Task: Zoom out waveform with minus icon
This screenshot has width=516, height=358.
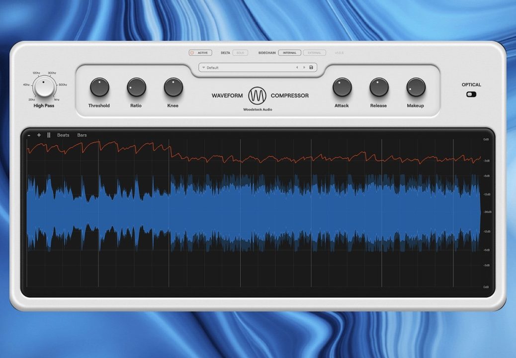Action: (29, 135)
